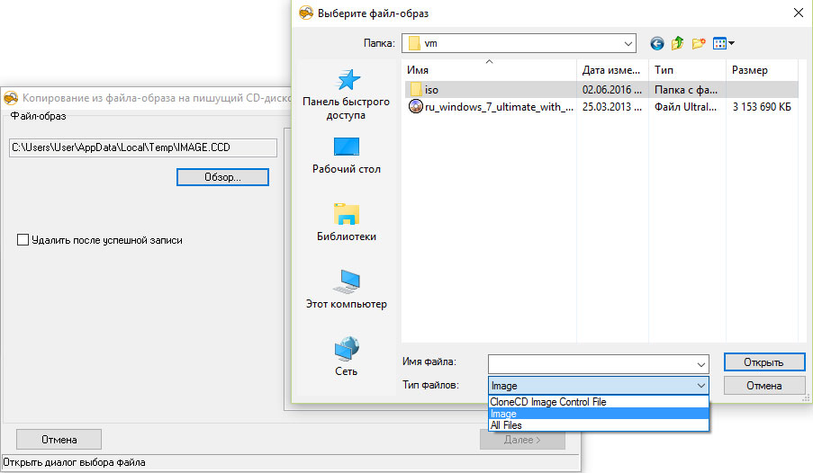Click the Обзор... browse button
This screenshot has width=813, height=473.
222,177
